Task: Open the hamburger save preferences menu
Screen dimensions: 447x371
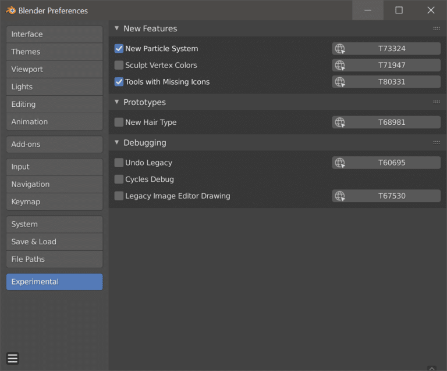Action: 13,358
